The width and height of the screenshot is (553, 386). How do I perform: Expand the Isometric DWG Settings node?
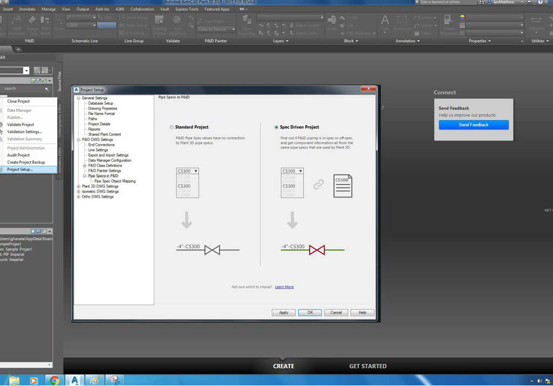click(79, 192)
